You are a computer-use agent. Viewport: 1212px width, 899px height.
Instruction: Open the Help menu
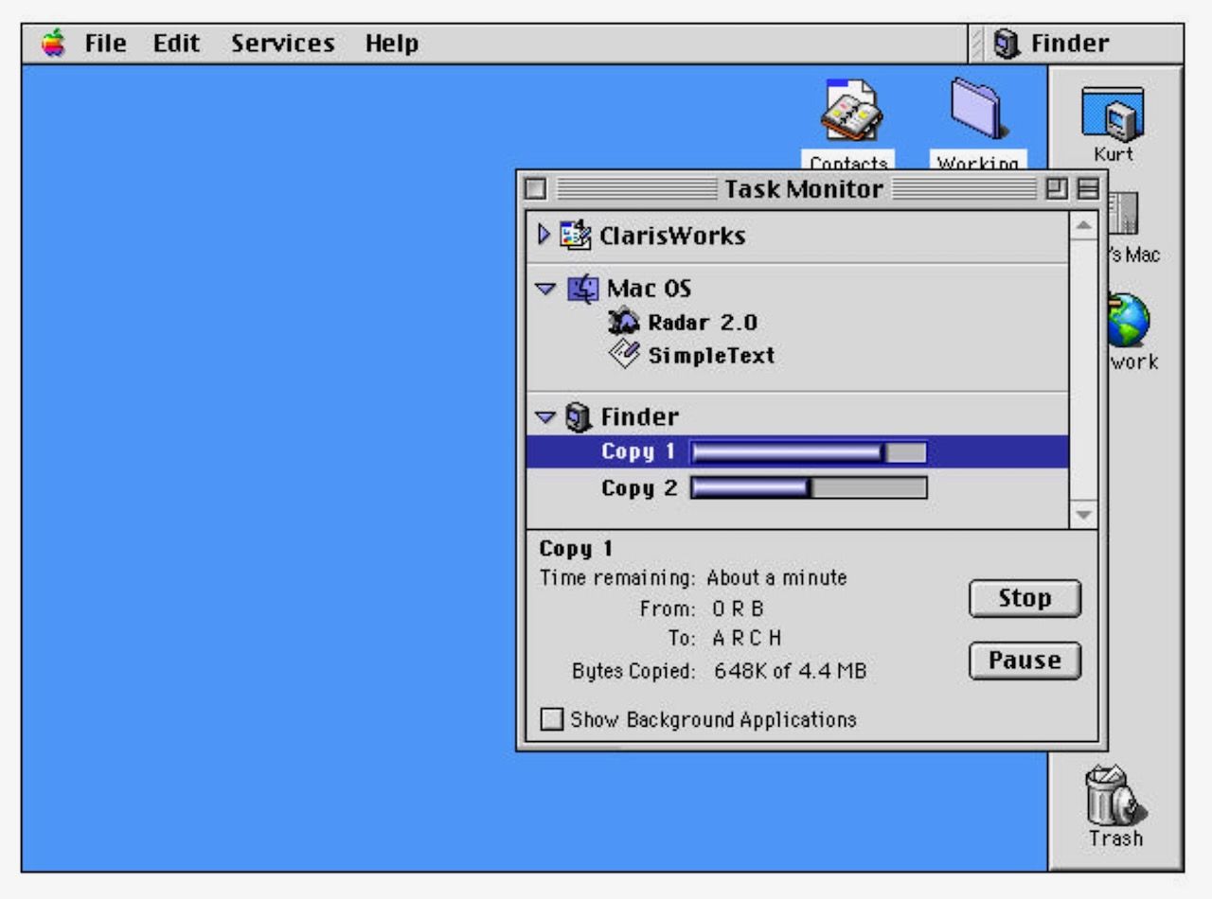pyautogui.click(x=392, y=44)
